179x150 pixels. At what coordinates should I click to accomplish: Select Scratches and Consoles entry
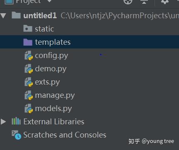point(65,135)
